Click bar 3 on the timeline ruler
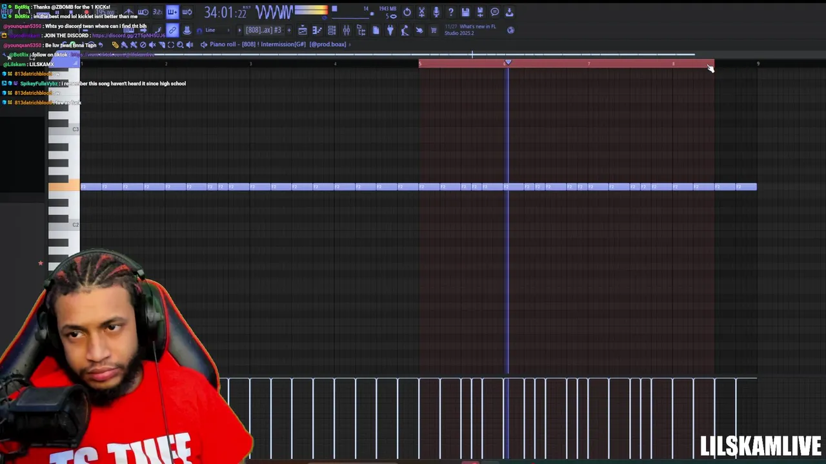Image resolution: width=826 pixels, height=464 pixels. pos(250,63)
